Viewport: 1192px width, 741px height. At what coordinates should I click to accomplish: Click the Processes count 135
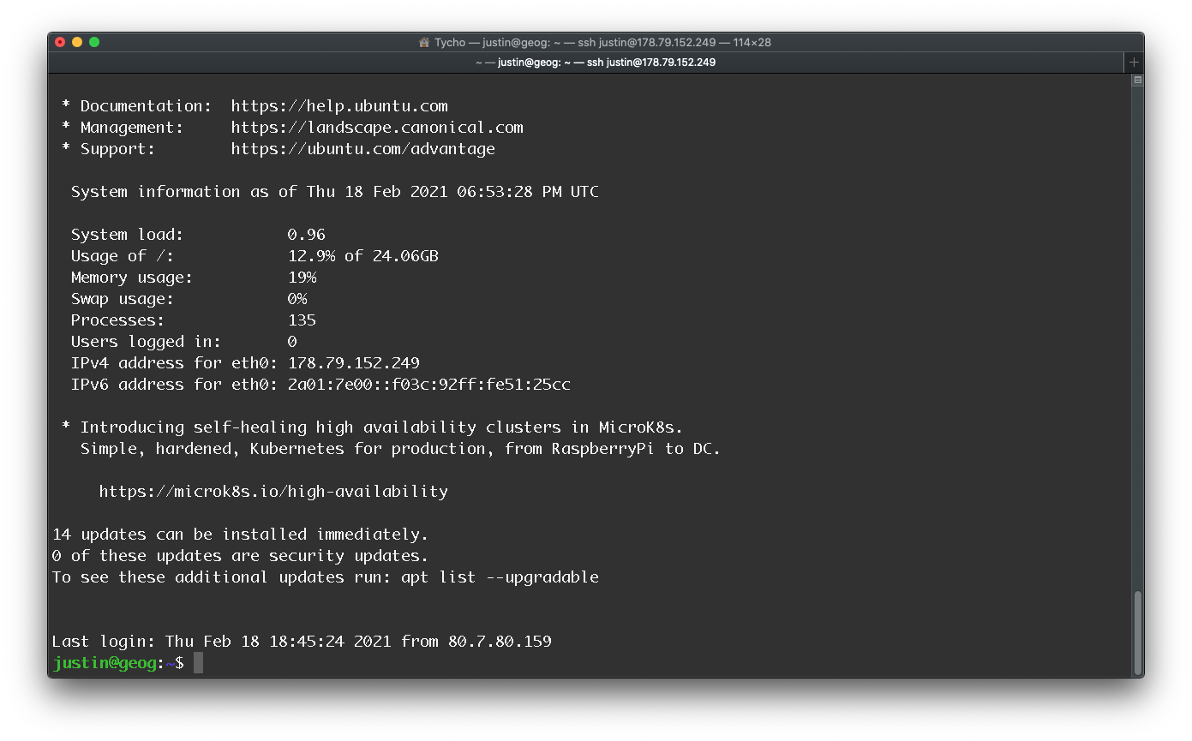point(302,320)
